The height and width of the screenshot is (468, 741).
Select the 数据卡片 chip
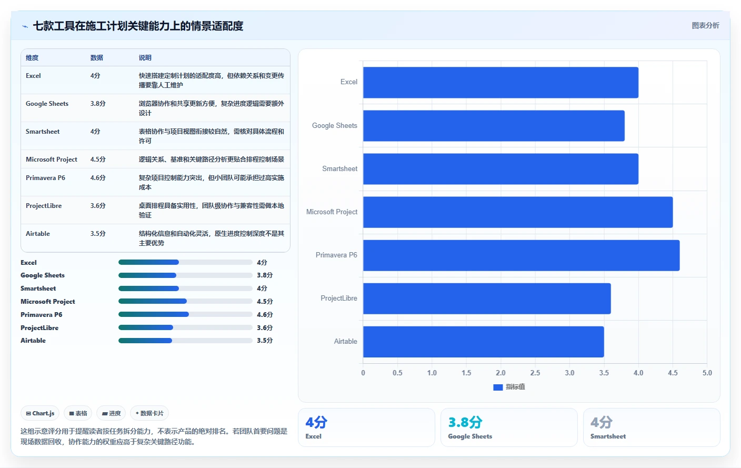pyautogui.click(x=149, y=413)
